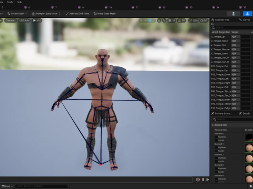Open the asset tab numbered 9
Image resolution: width=253 pixels, height=189 pixels.
81,7
